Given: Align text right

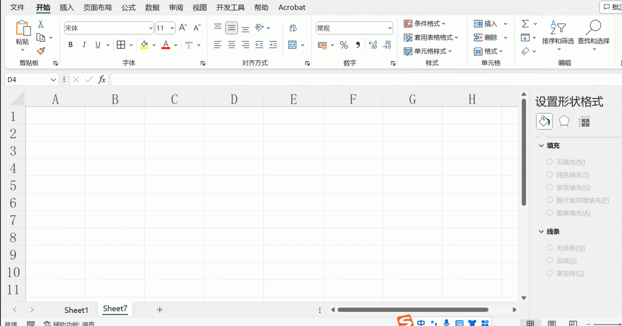Looking at the screenshot, I should [x=245, y=45].
